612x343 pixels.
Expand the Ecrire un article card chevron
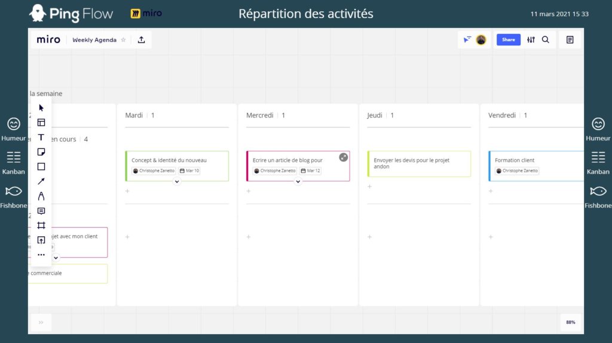tap(298, 181)
